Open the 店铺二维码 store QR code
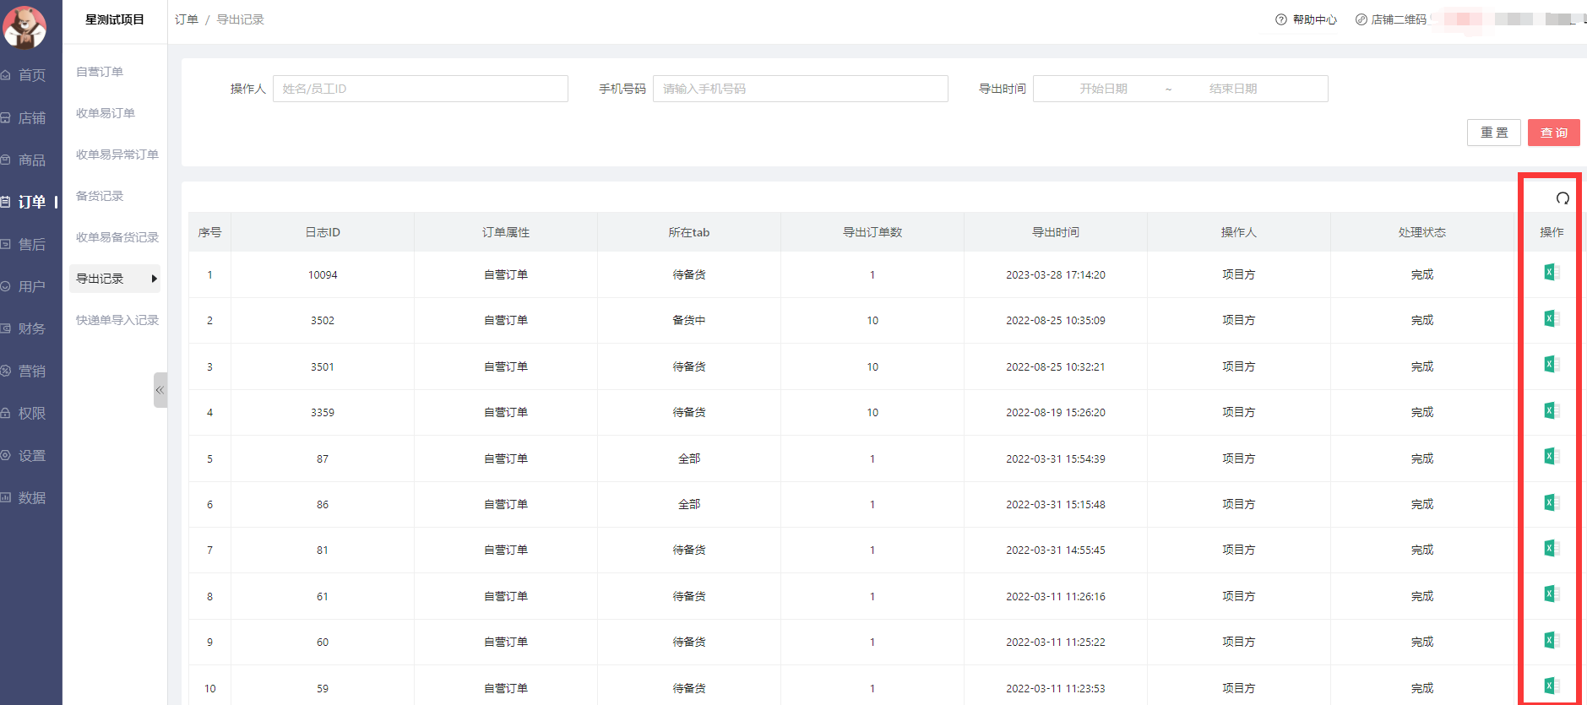The width and height of the screenshot is (1587, 705). pos(1391,19)
